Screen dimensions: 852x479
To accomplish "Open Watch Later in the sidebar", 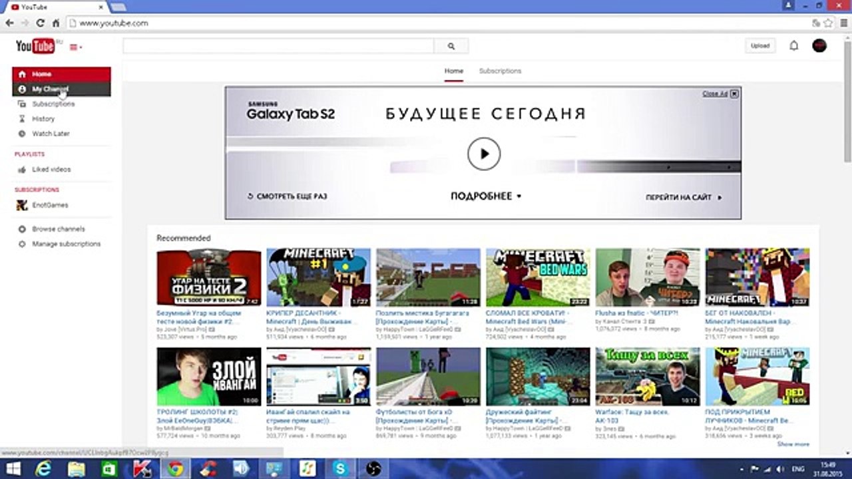I will click(x=51, y=134).
